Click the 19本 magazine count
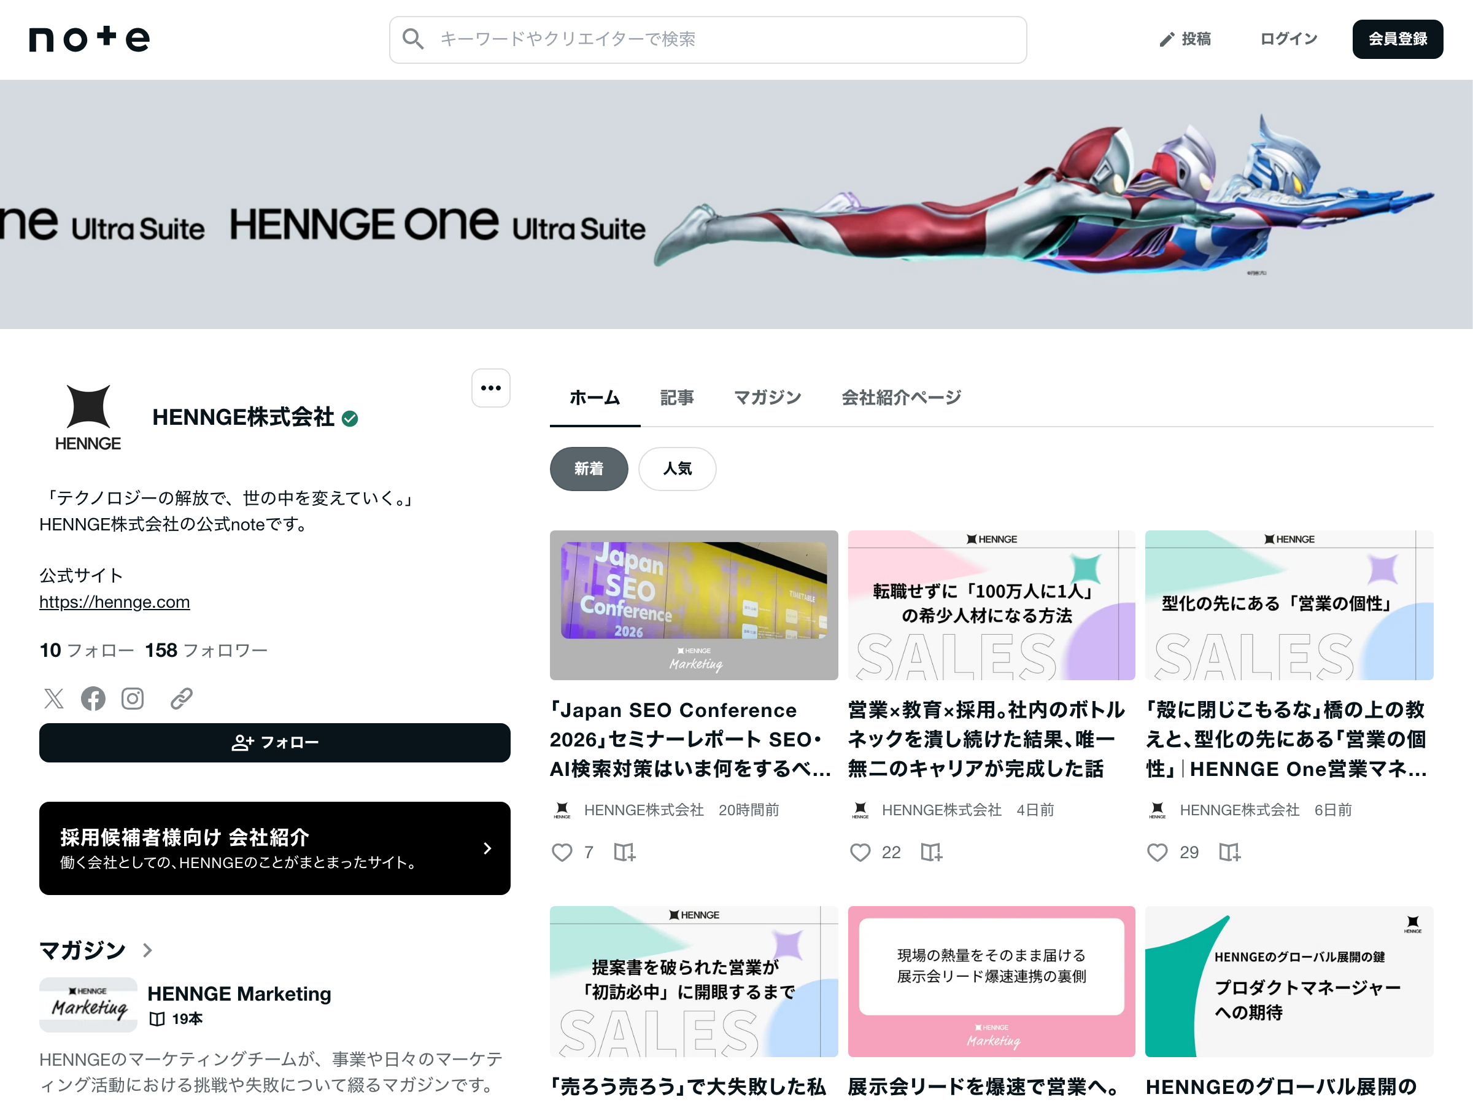Image resolution: width=1473 pixels, height=1105 pixels. pyautogui.click(x=176, y=1018)
